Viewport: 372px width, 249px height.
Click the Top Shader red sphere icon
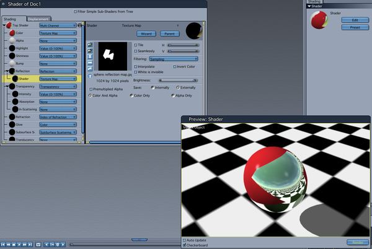[x=9, y=25]
